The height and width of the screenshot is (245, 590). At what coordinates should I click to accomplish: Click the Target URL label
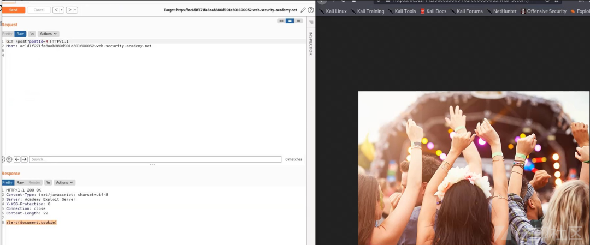(231, 10)
